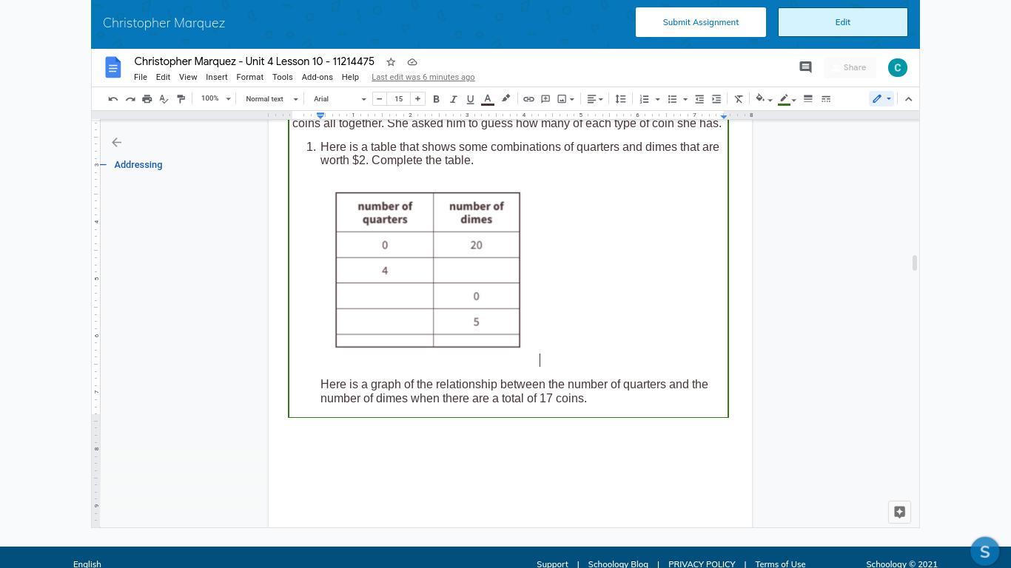Image resolution: width=1011 pixels, height=568 pixels.
Task: Open the Tools menu
Action: click(283, 77)
